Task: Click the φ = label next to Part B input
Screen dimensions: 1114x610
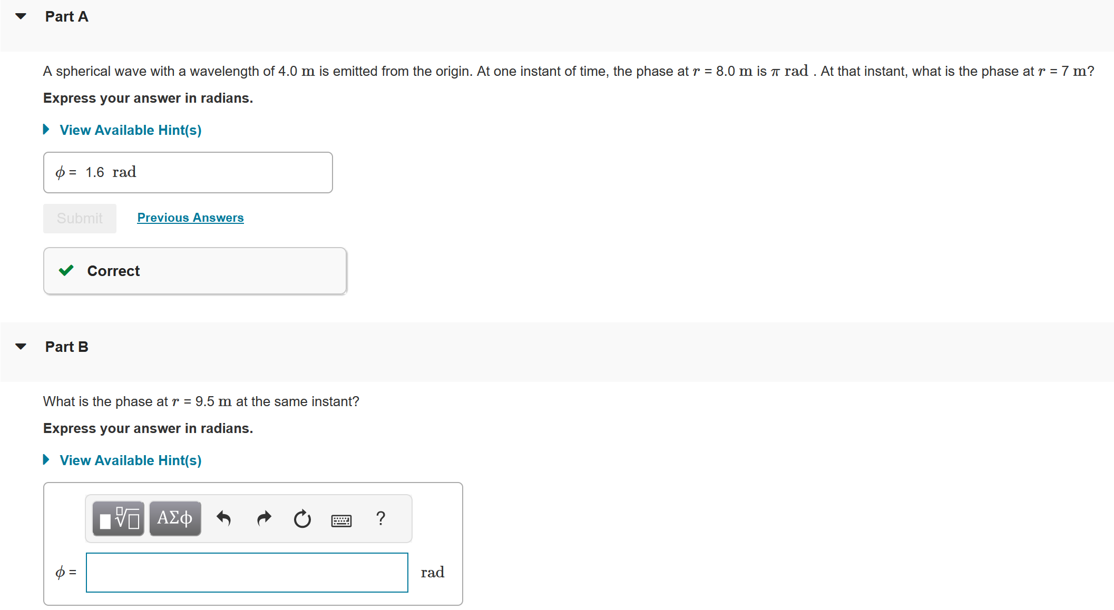Action: pos(65,572)
